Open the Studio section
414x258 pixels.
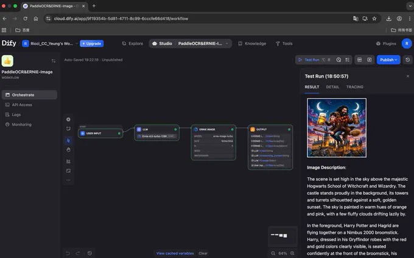click(x=162, y=44)
